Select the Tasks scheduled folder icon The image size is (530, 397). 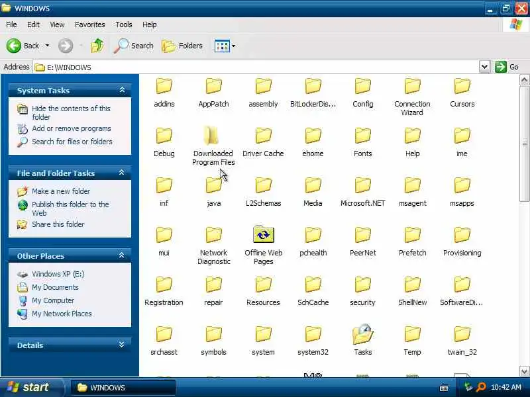point(362,334)
